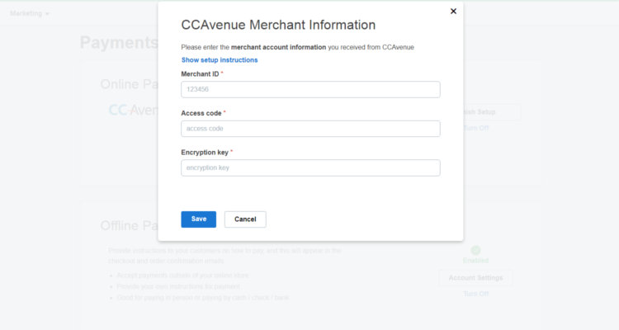Open the Marketing dropdown menu

point(29,13)
